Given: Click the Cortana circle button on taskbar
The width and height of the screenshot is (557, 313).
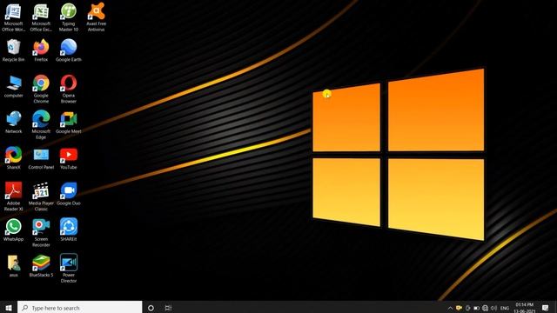Looking at the screenshot, I should [x=151, y=308].
